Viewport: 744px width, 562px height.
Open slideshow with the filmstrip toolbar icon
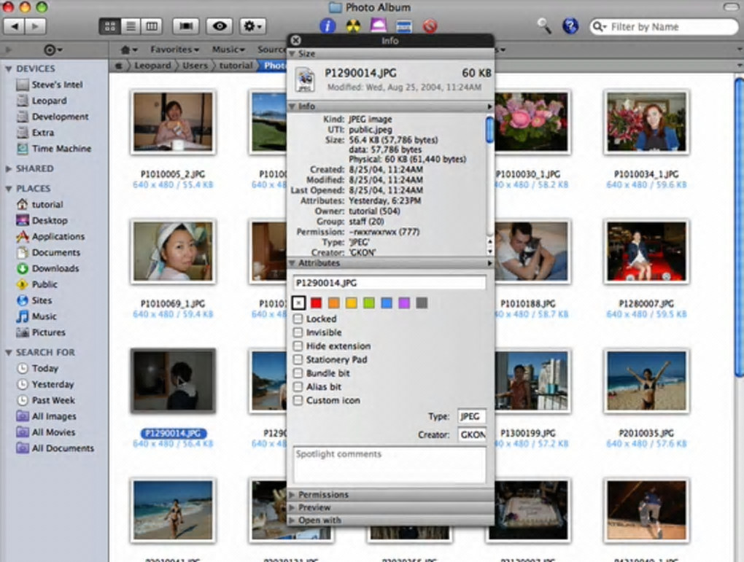coord(185,26)
